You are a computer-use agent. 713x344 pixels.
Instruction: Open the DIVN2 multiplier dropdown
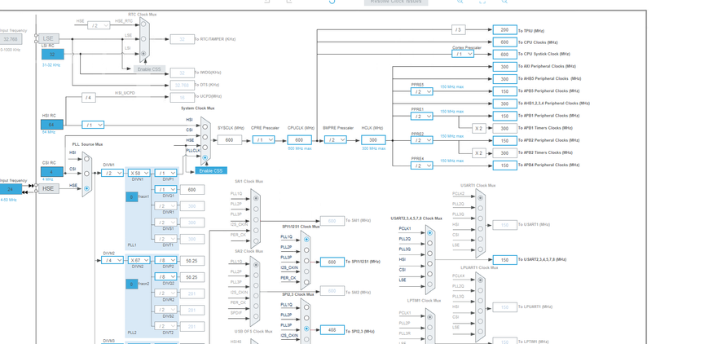139,260
